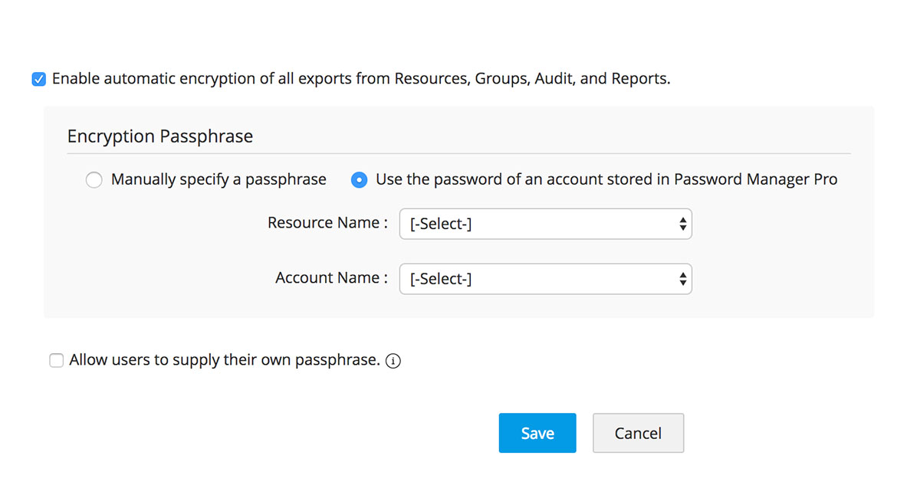
Task: Click the info icon beside the passphrase option
Action: coord(393,361)
